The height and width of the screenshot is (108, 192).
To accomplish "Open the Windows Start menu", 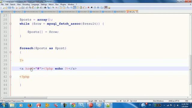I will (x=4, y=105).
